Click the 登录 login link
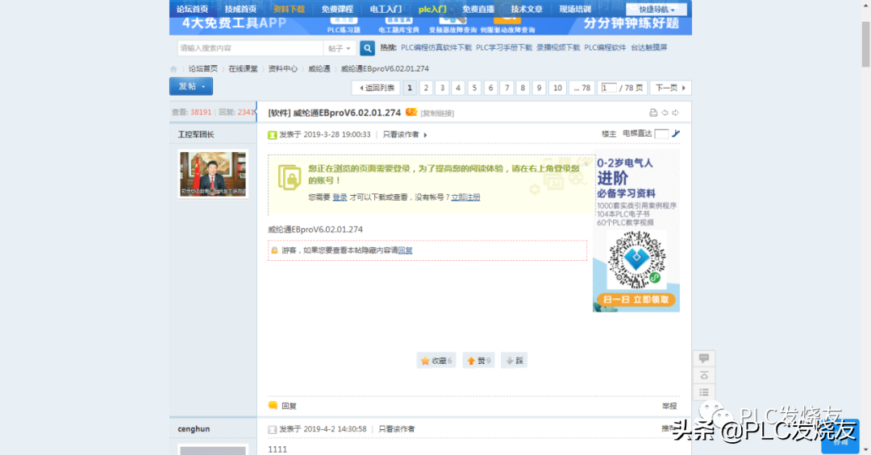Screen dimensions: 871x455 [x=340, y=197]
